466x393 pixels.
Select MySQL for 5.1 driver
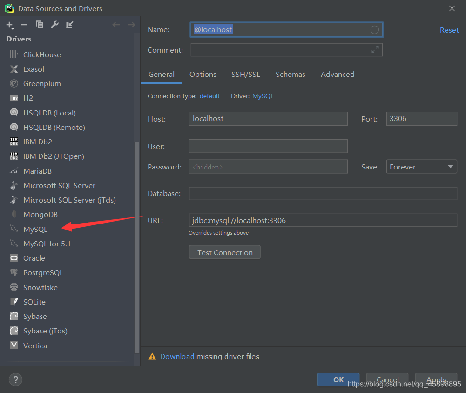47,244
